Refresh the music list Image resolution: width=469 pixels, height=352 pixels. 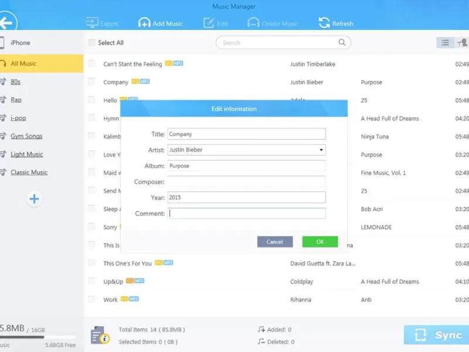336,23
